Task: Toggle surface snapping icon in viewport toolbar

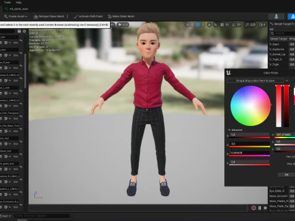Action: (x=216, y=25)
